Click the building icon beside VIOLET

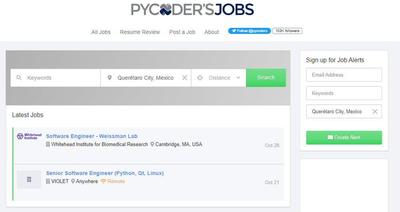pos(48,181)
